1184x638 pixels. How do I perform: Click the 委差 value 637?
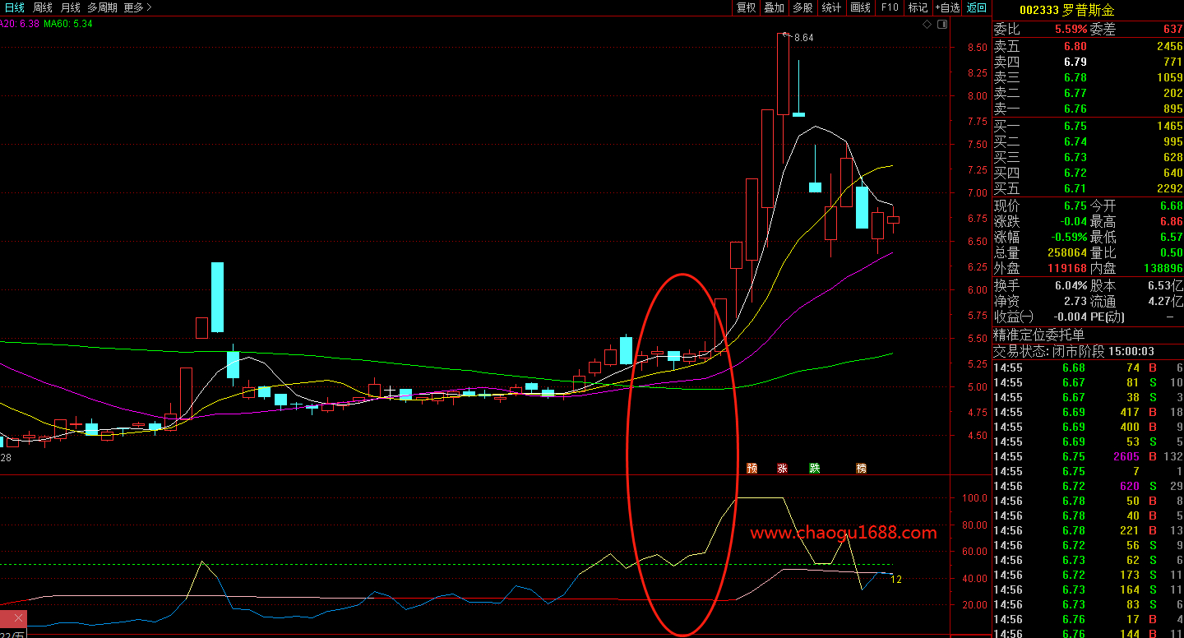click(1172, 30)
